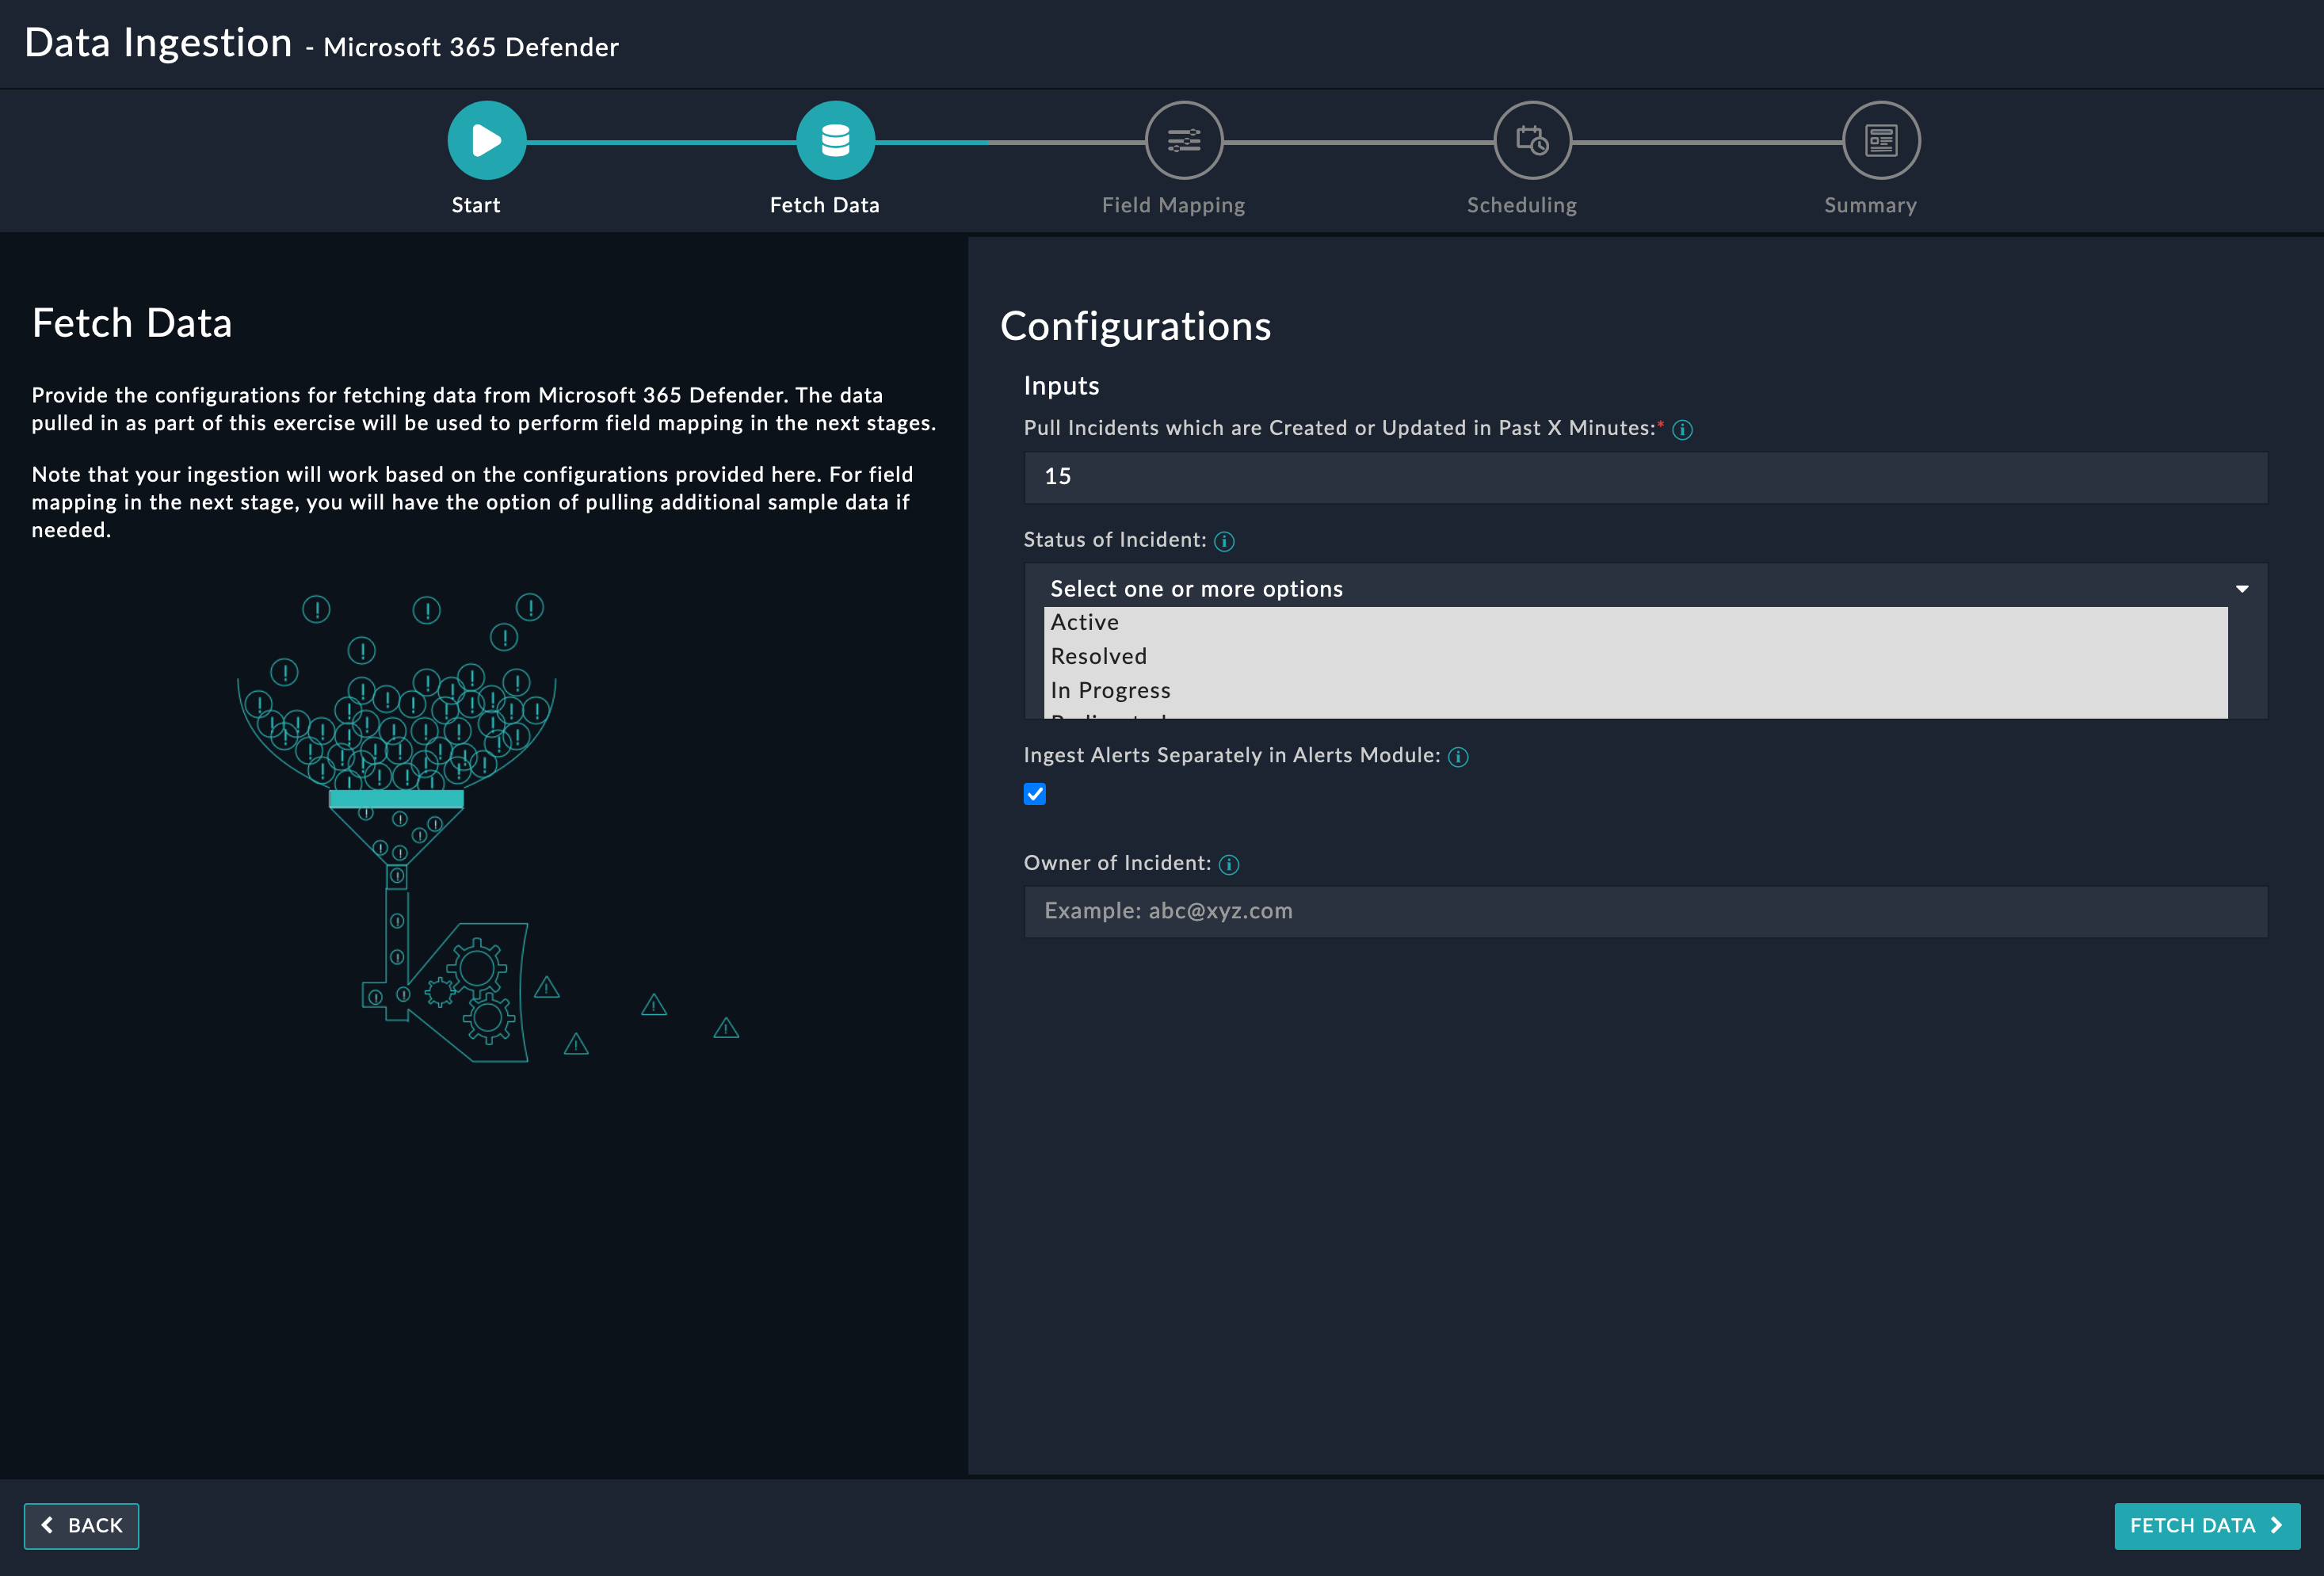Click the Scheduling calendar clock icon
2324x1576 pixels.
pyautogui.click(x=1532, y=140)
